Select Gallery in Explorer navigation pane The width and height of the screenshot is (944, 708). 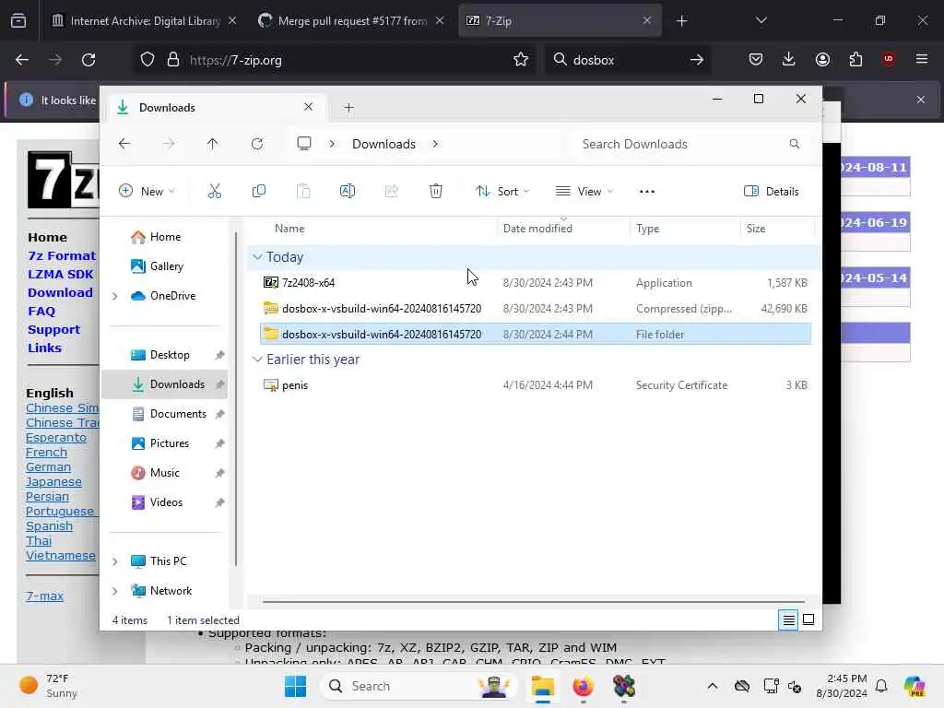pyautogui.click(x=166, y=266)
